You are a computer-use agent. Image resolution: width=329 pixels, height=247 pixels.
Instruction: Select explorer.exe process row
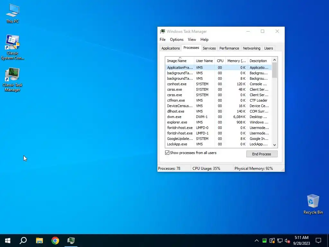[x=218, y=122]
